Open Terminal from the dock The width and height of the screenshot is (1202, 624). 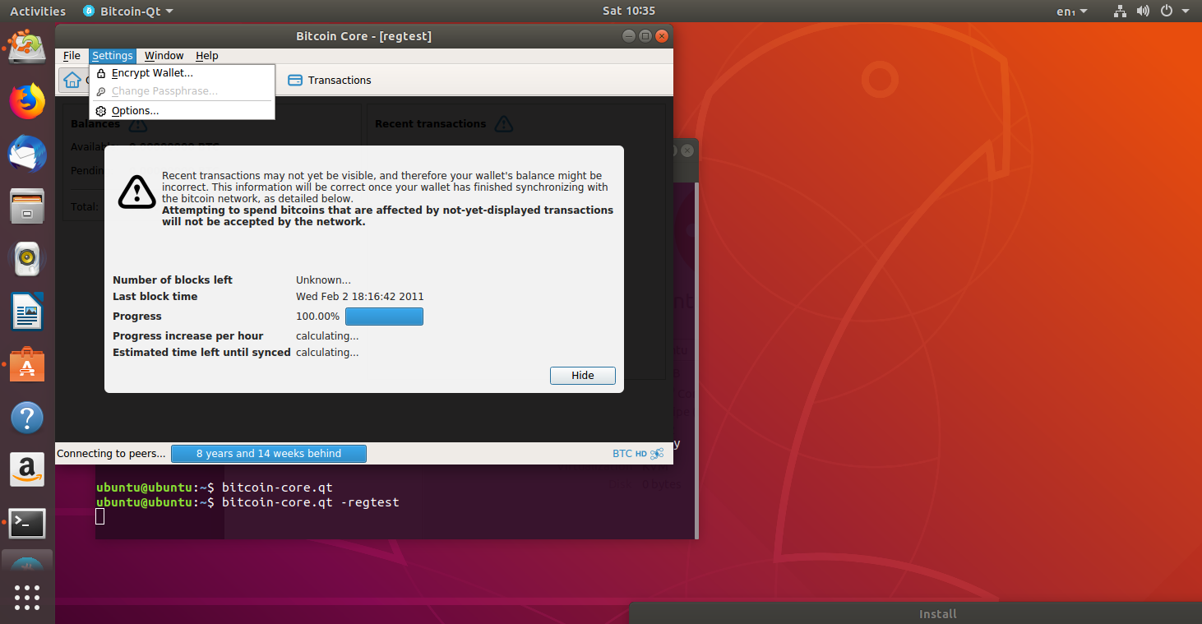tap(27, 523)
